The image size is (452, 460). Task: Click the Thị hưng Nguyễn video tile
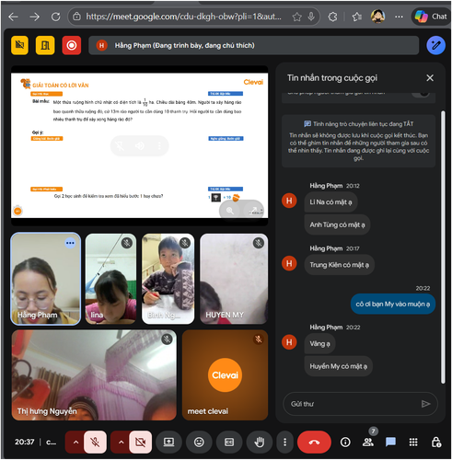pyautogui.click(x=94, y=374)
